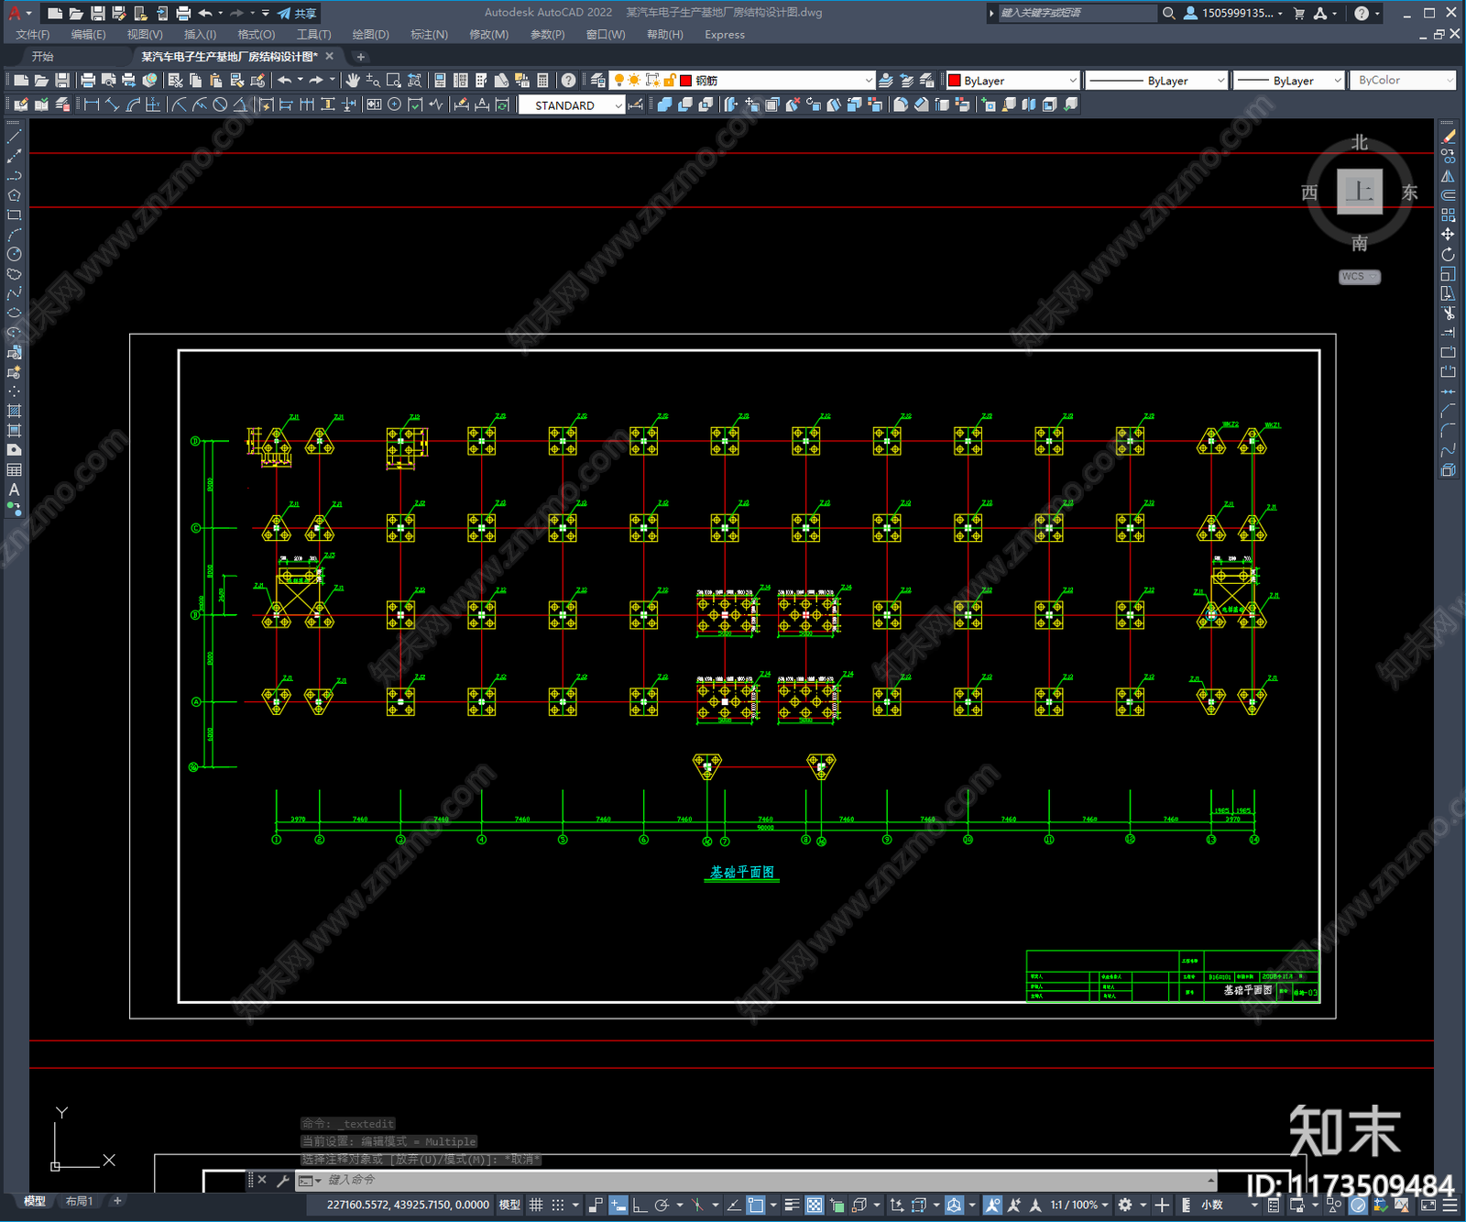This screenshot has width=1466, height=1222.
Task: Toggle snap mode in status bar
Action: 557,1205
